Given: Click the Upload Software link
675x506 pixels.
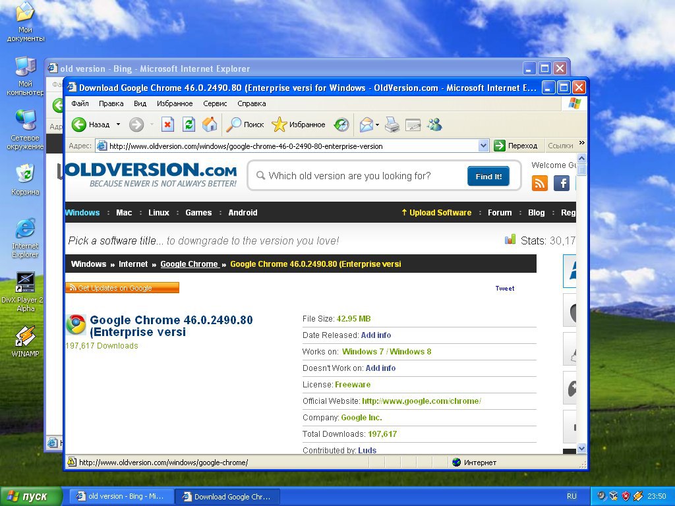Looking at the screenshot, I should 436,213.
